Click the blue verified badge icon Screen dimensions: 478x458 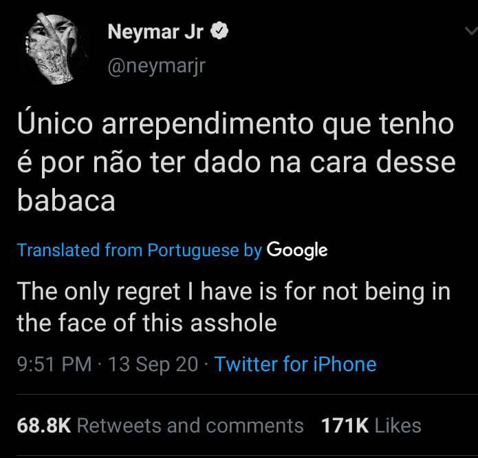coord(219,31)
